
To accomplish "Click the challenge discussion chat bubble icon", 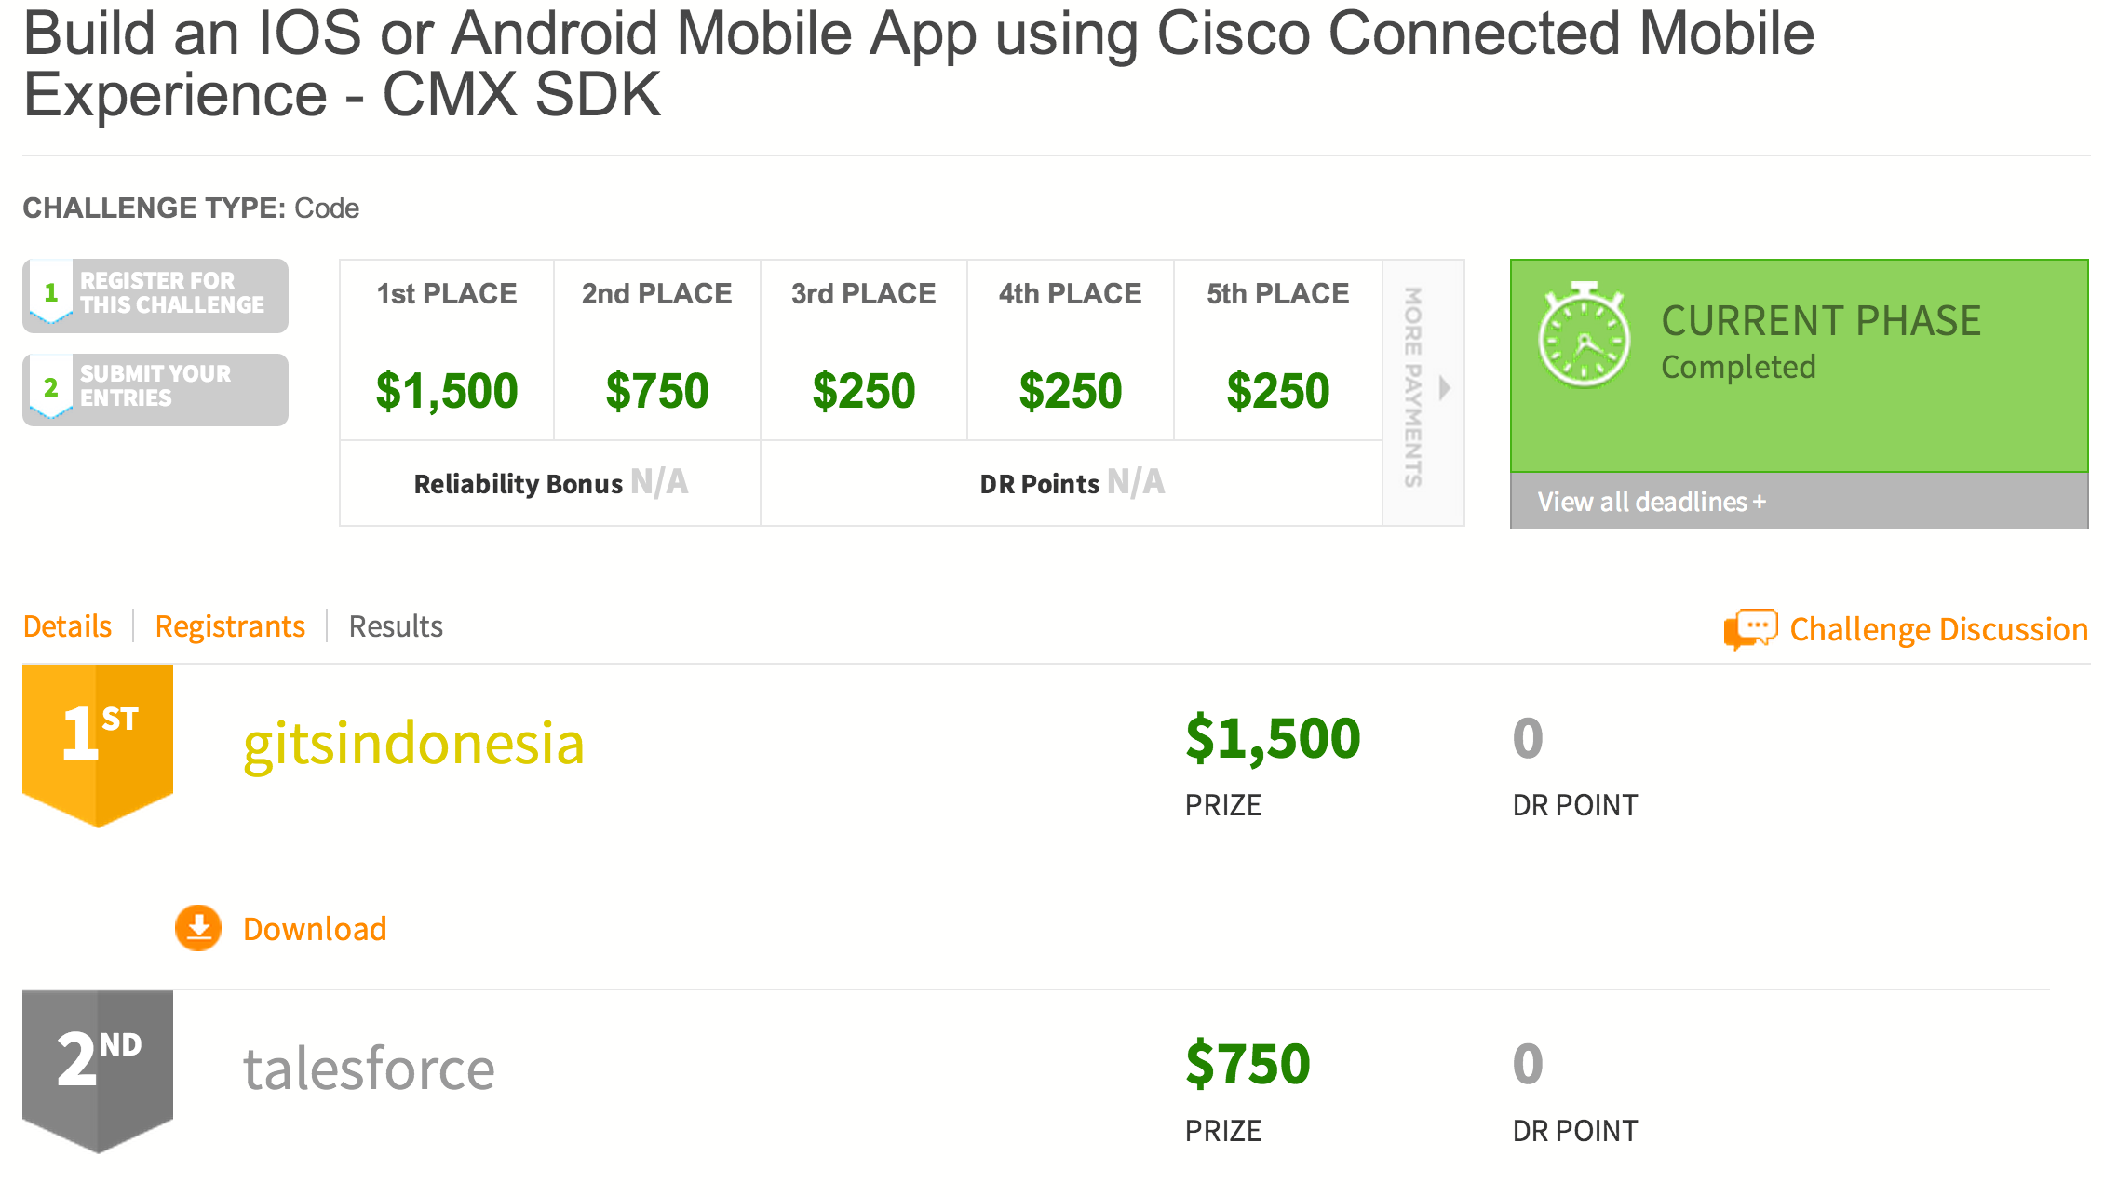I will [x=1749, y=629].
